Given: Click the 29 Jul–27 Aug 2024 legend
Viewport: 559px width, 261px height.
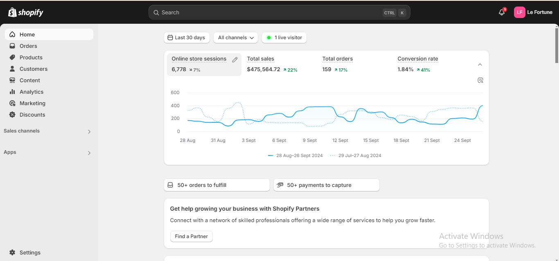Looking at the screenshot, I should point(356,155).
